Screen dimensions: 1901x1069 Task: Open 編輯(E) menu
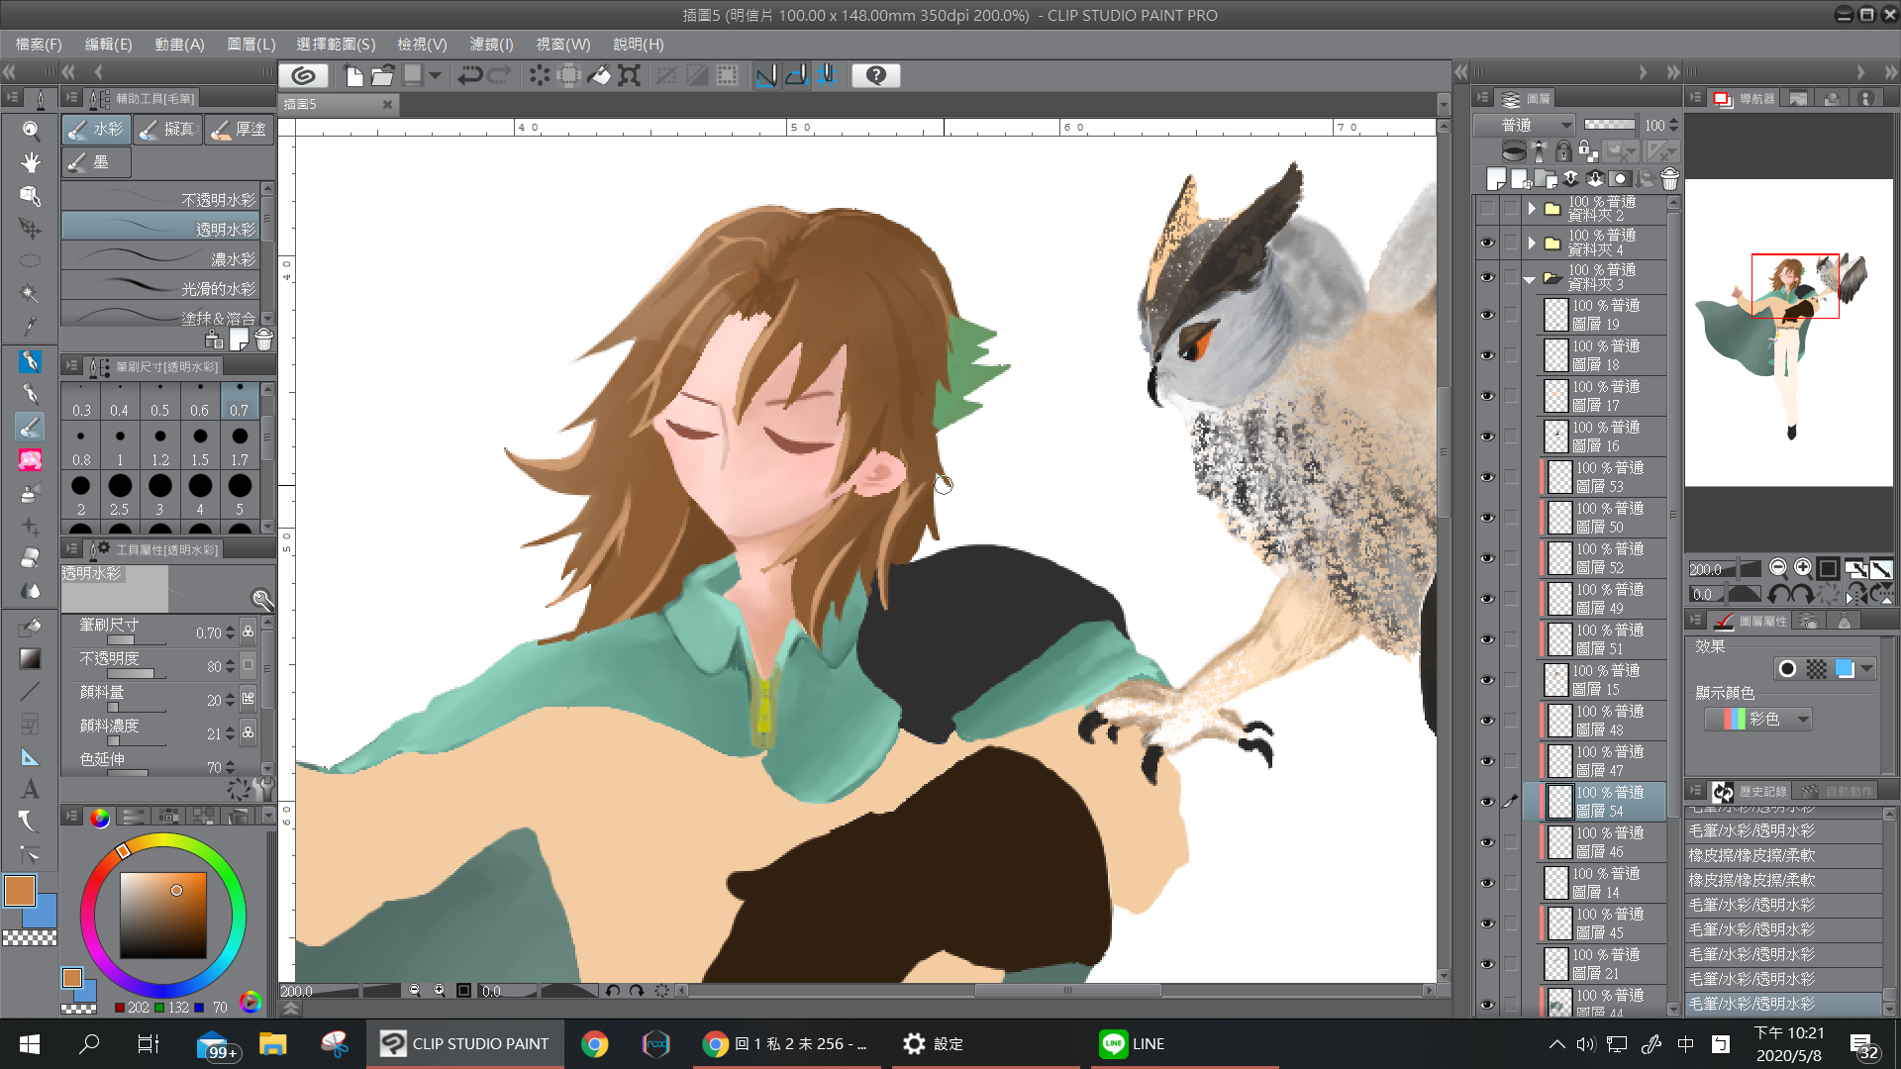(x=108, y=45)
